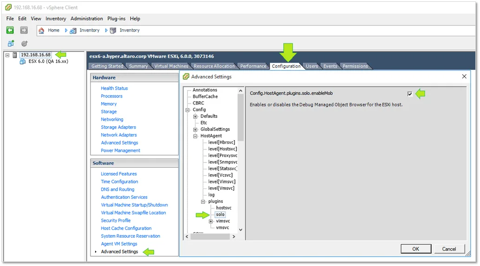Select the hostsvc tree item
Screen dimensions: 480x266
pos(224,208)
